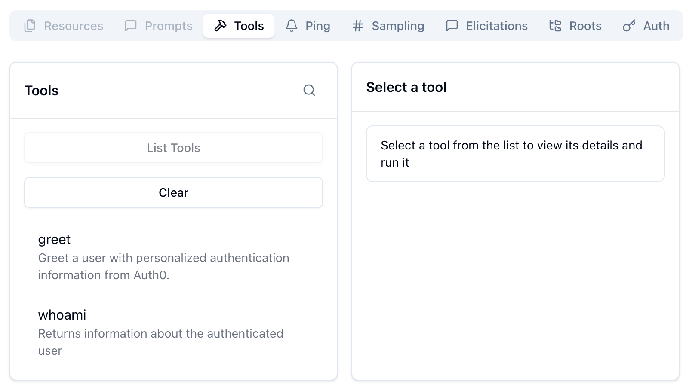This screenshot has width=689, height=390.
Task: Click the Elicitations message icon
Action: coord(452,26)
